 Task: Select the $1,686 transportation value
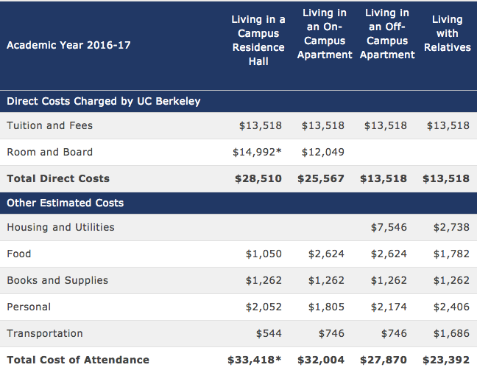click(x=451, y=333)
